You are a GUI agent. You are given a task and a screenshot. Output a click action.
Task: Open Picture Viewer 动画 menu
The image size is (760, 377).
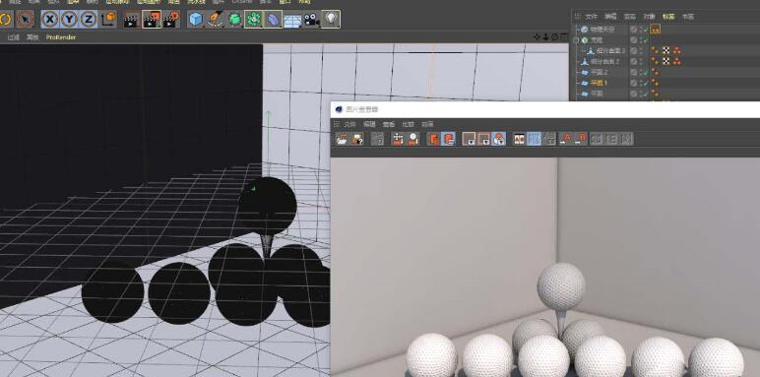pos(427,125)
